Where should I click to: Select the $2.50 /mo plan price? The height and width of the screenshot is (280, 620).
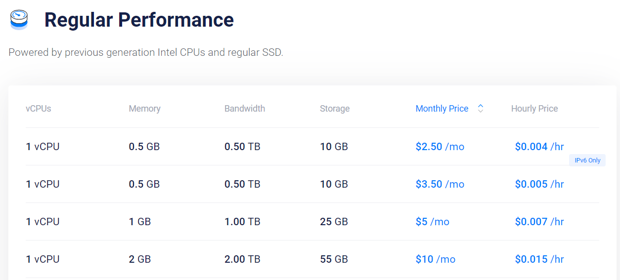(440, 147)
